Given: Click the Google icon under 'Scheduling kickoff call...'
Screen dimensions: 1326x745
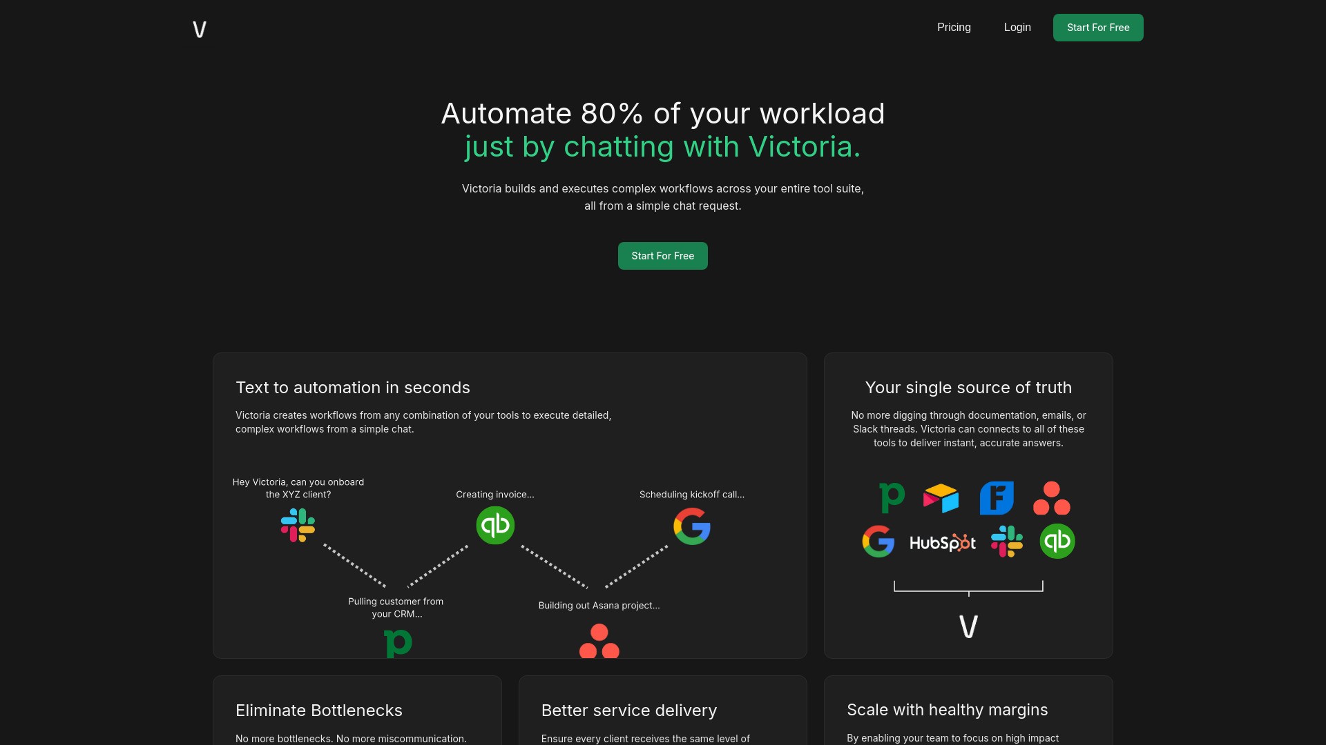Looking at the screenshot, I should 691,526.
